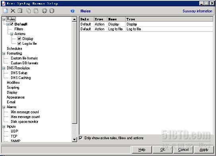Open the Summary information link
Viewport: 216px width, 156px height.
coord(197,11)
